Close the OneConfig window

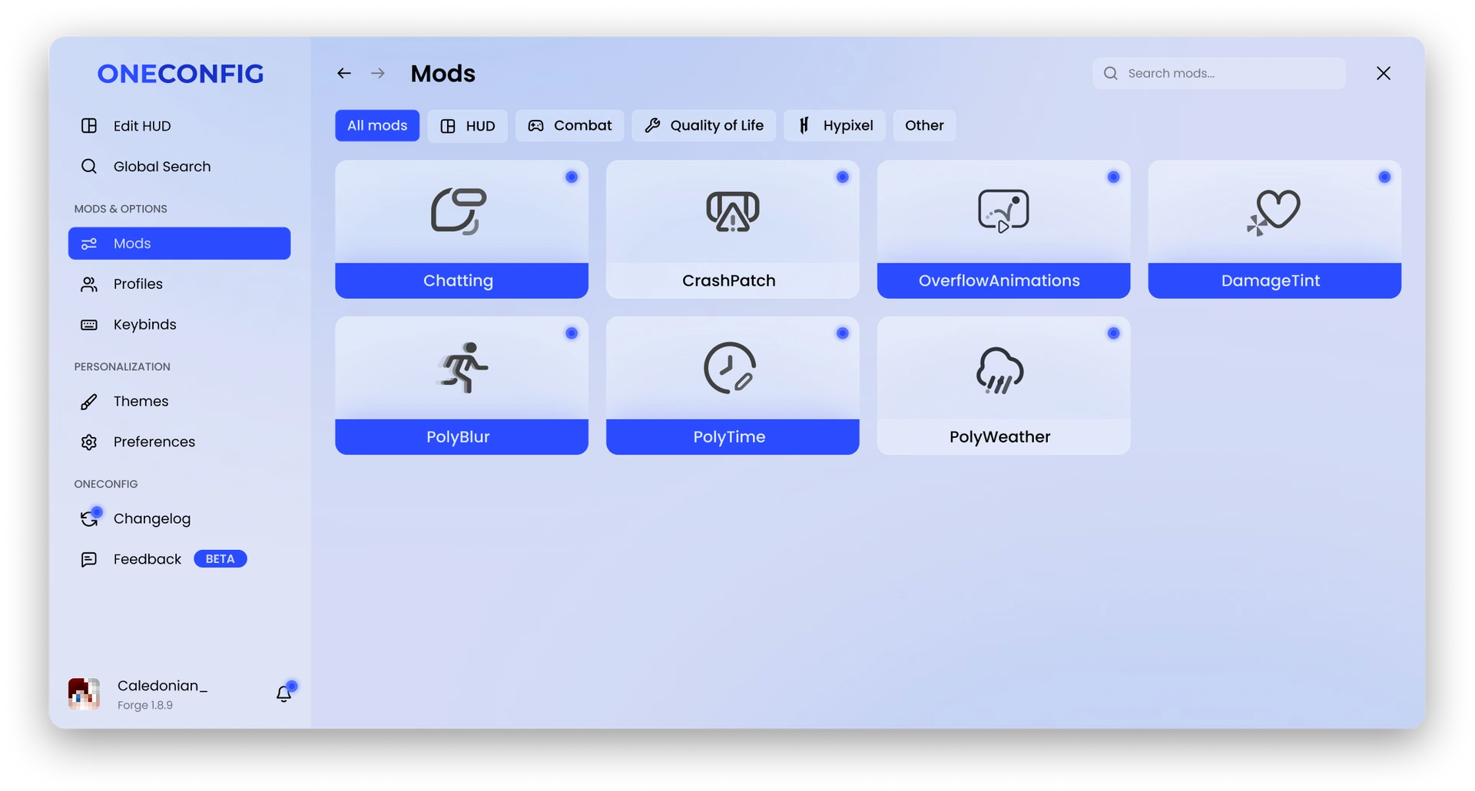pos(1384,73)
